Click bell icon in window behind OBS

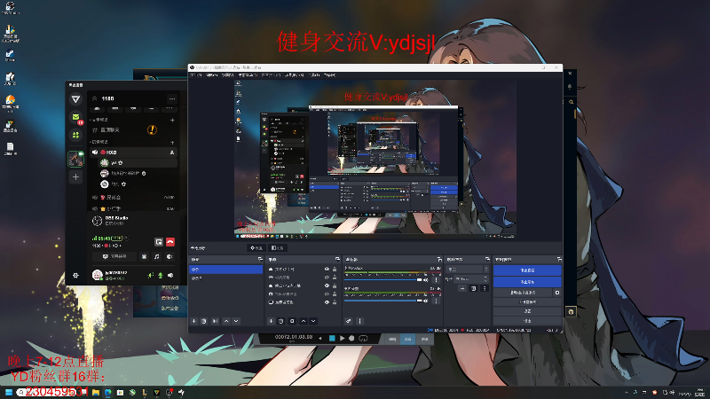coord(570,86)
